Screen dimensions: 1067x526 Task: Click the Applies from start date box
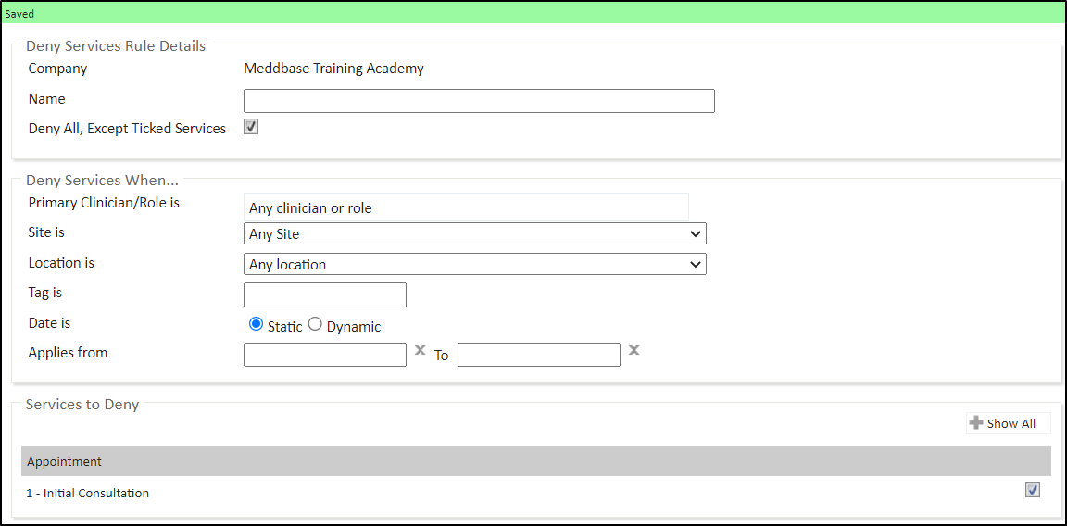click(x=324, y=355)
